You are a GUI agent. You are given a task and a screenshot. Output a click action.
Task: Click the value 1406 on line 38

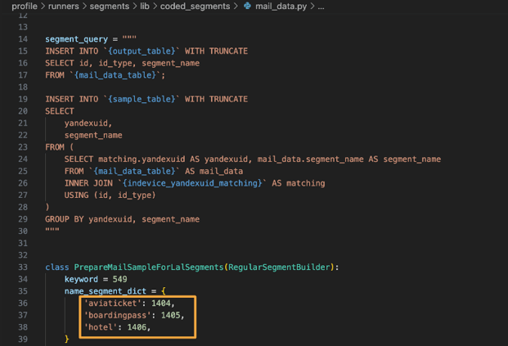pos(137,327)
